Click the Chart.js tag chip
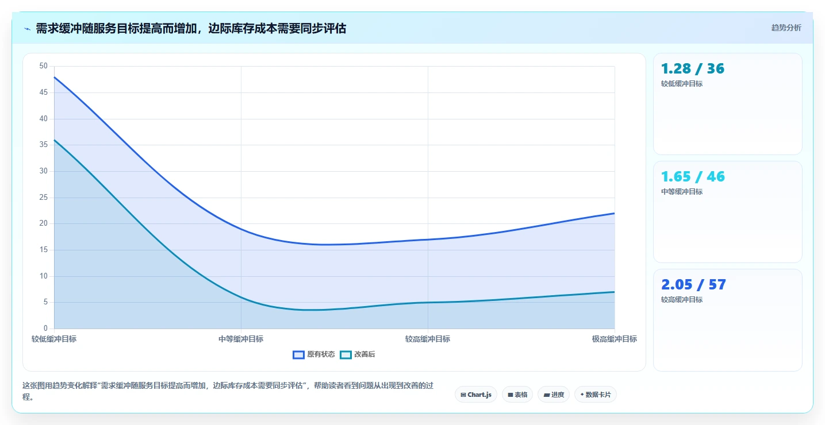825x425 pixels. (x=476, y=395)
